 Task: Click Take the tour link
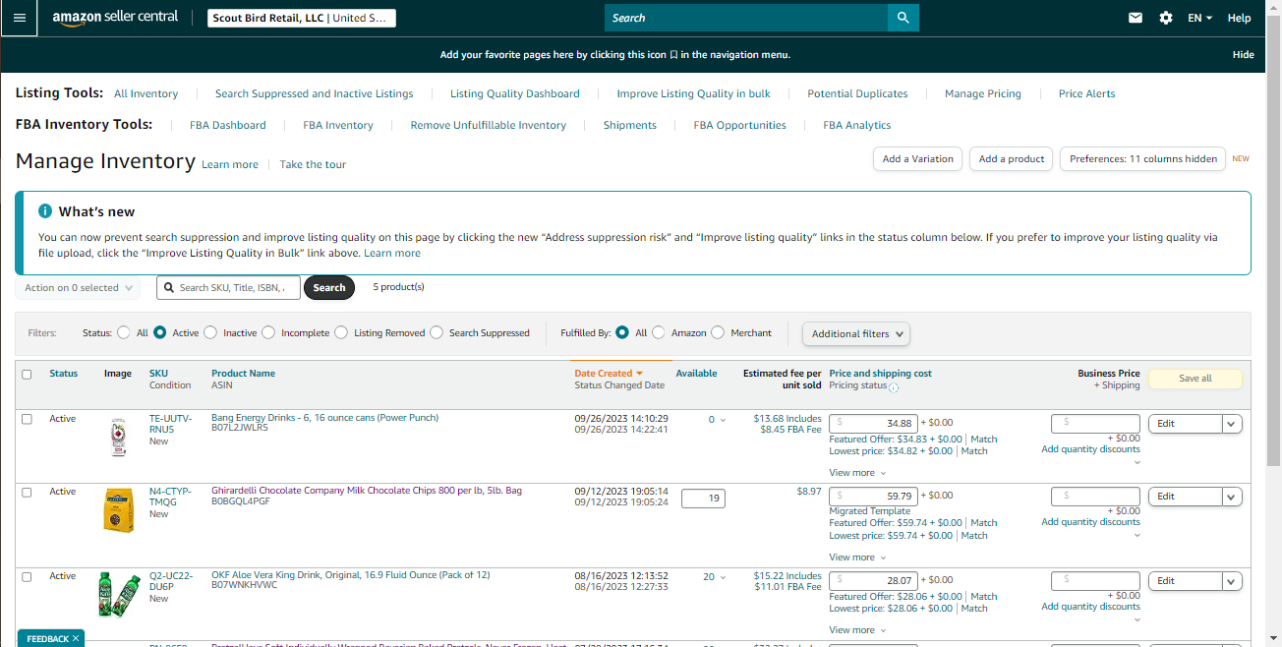(313, 165)
